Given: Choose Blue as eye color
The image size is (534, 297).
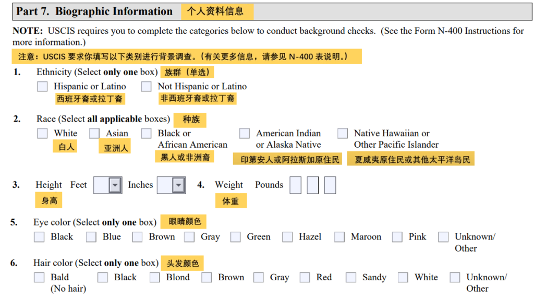Looking at the screenshot, I should tap(91, 237).
